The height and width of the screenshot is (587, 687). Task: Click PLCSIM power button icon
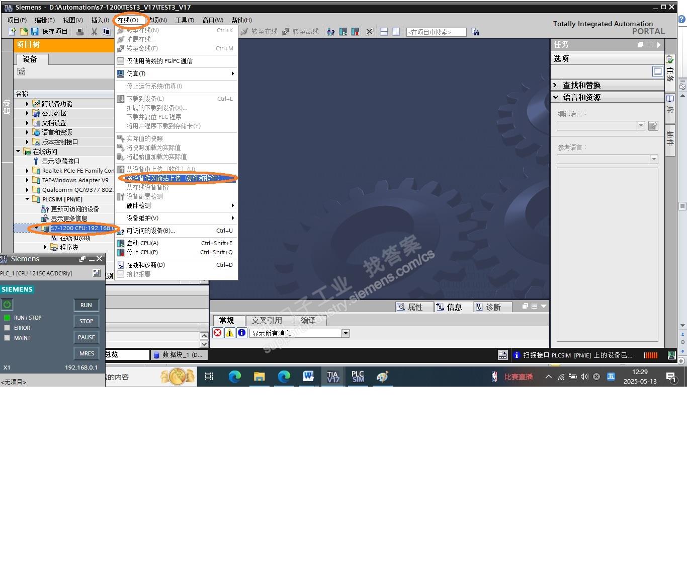tap(7, 305)
